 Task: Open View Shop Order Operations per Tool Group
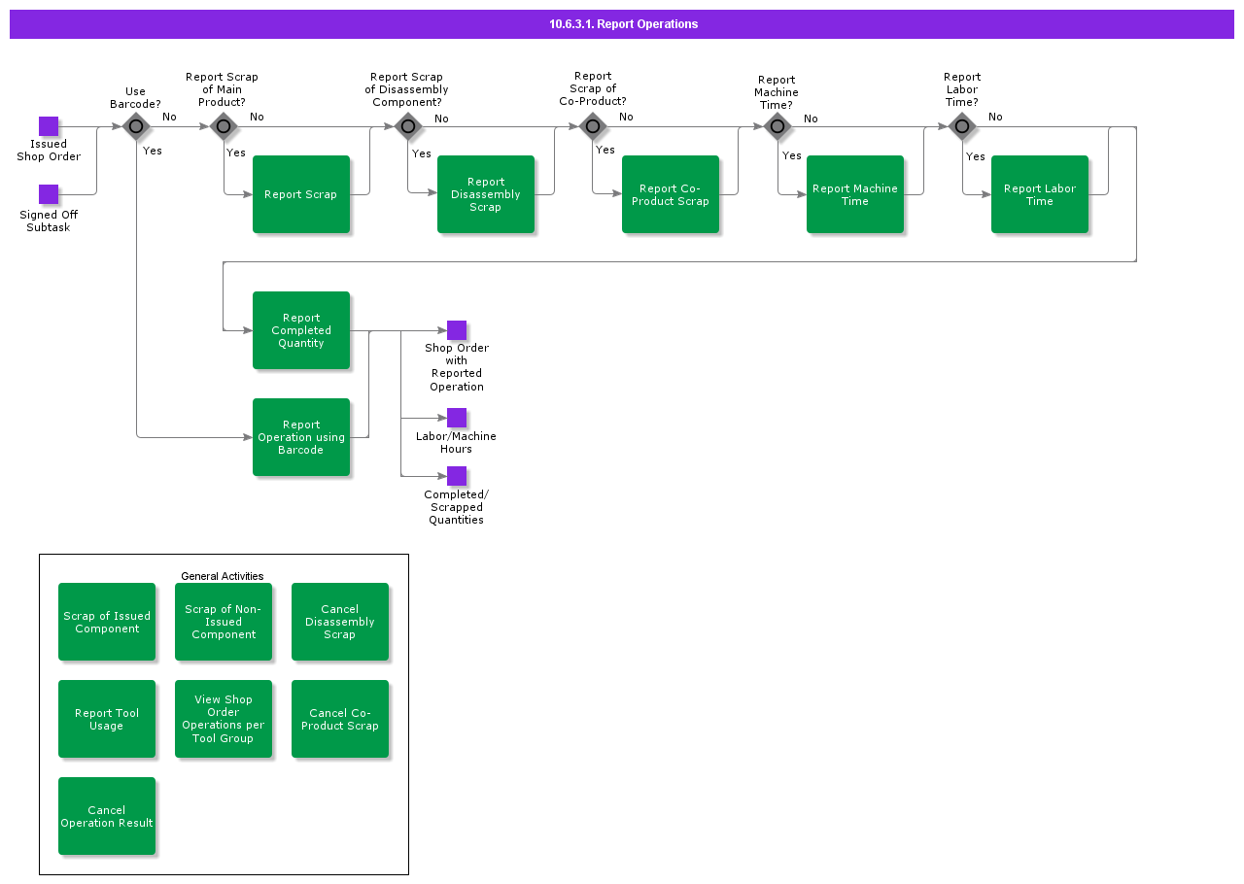(224, 719)
